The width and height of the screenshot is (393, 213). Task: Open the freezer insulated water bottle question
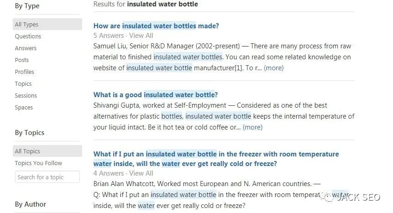[x=216, y=154]
